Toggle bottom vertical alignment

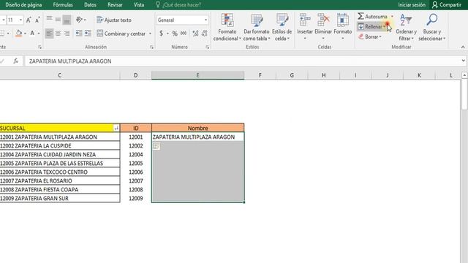coord(67,20)
